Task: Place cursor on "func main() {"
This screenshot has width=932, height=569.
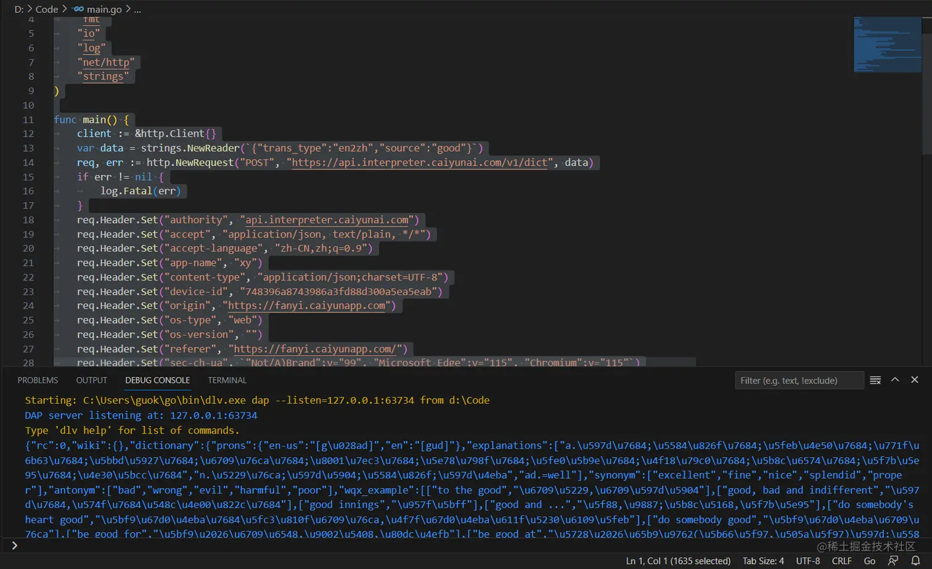Action: pyautogui.click(x=91, y=120)
